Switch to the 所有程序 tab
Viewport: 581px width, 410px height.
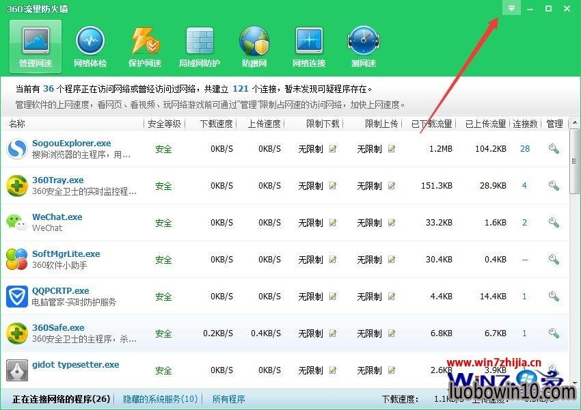point(228,399)
